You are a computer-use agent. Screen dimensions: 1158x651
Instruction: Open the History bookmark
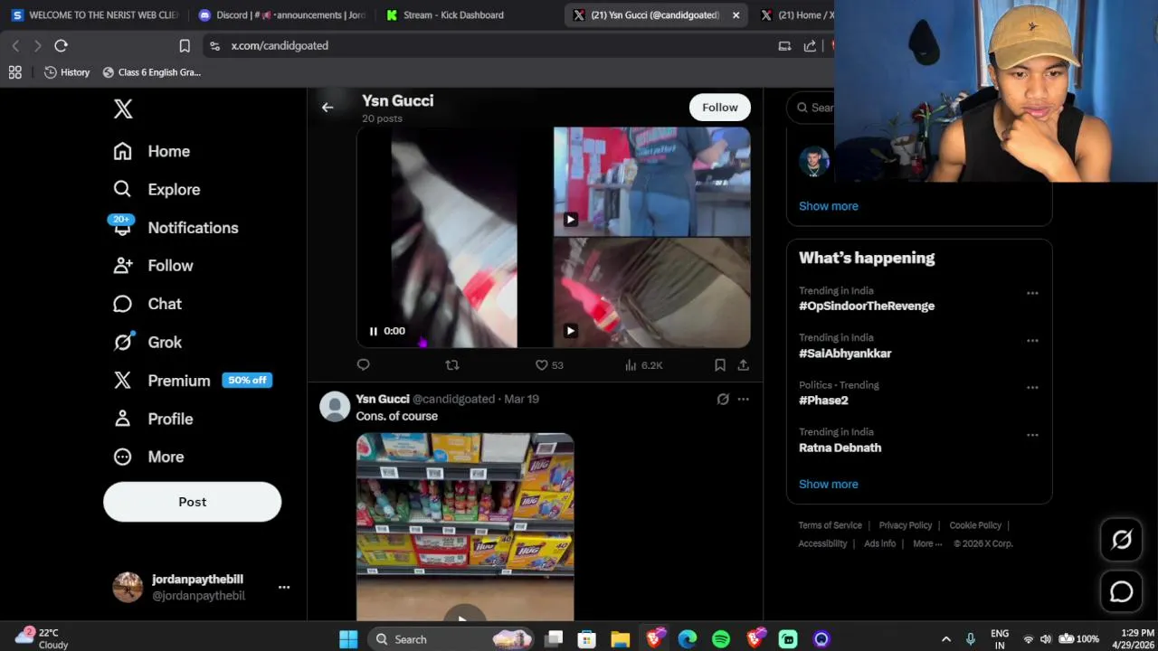(67, 72)
